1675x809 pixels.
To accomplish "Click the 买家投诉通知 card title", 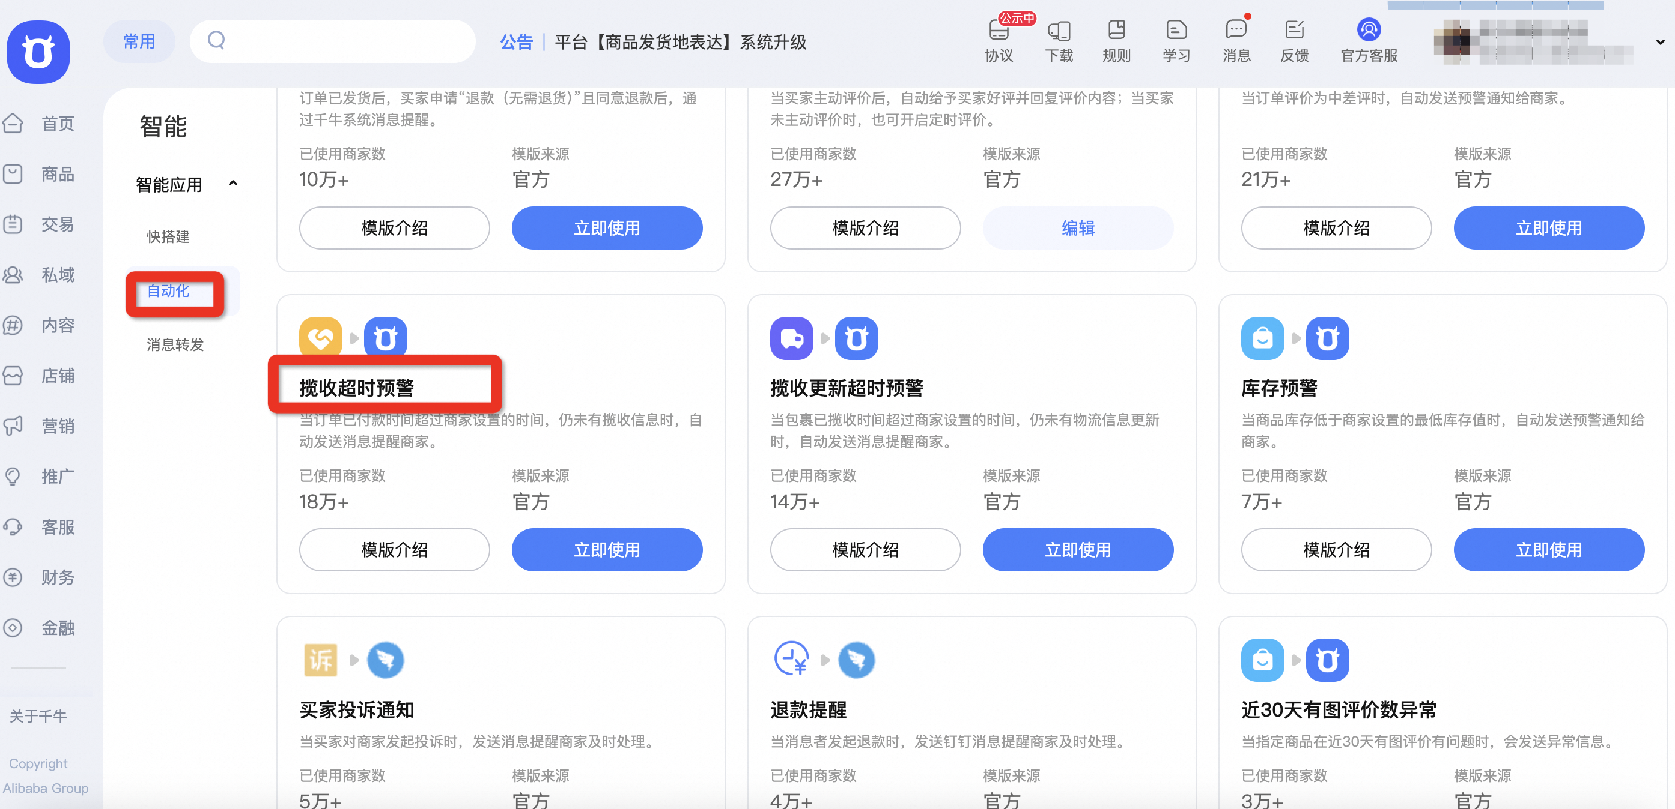I will (x=356, y=709).
